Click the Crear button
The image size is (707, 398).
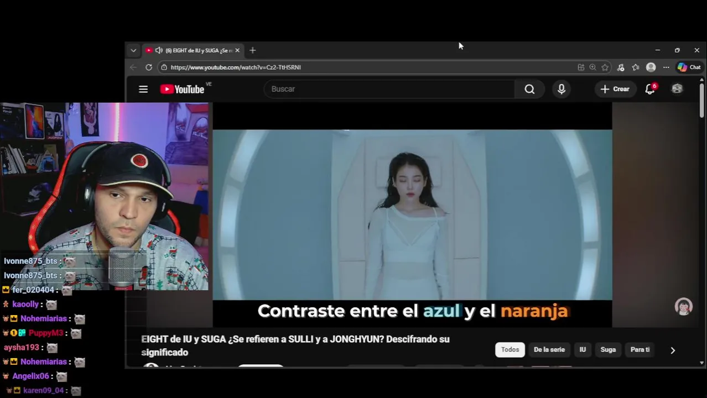[x=615, y=89]
